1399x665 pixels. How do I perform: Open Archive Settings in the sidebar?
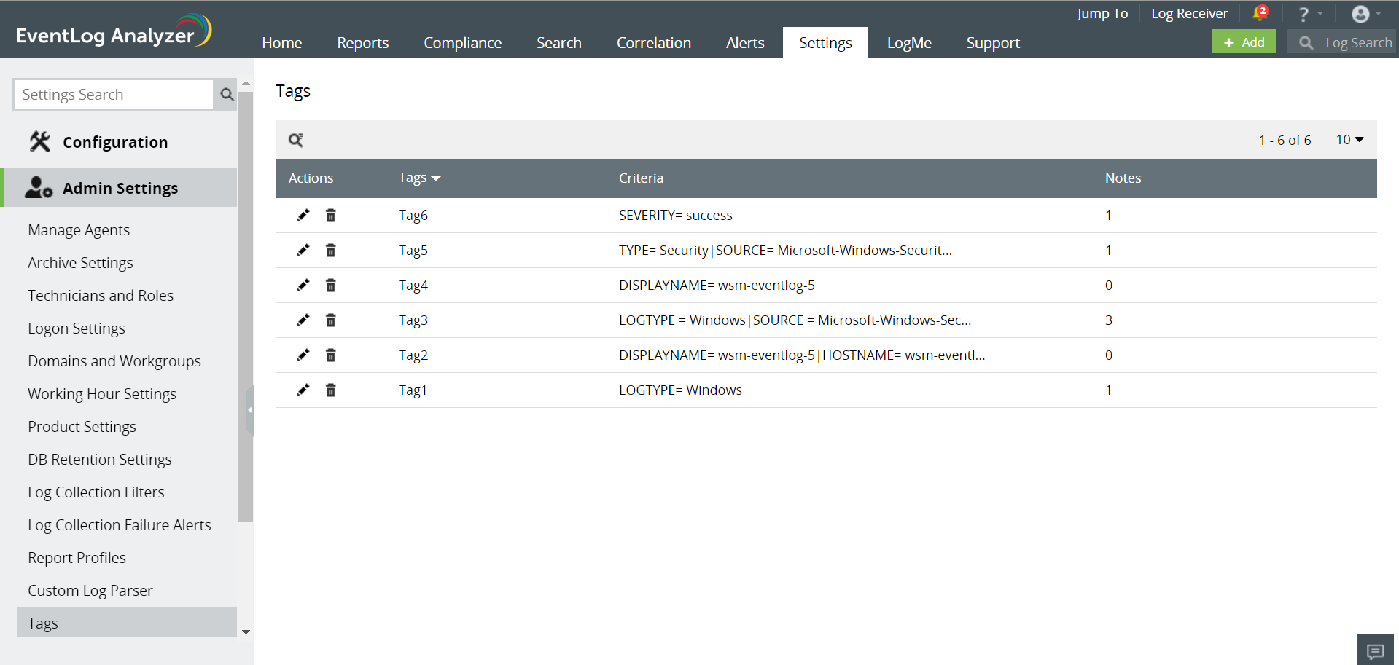pos(80,263)
